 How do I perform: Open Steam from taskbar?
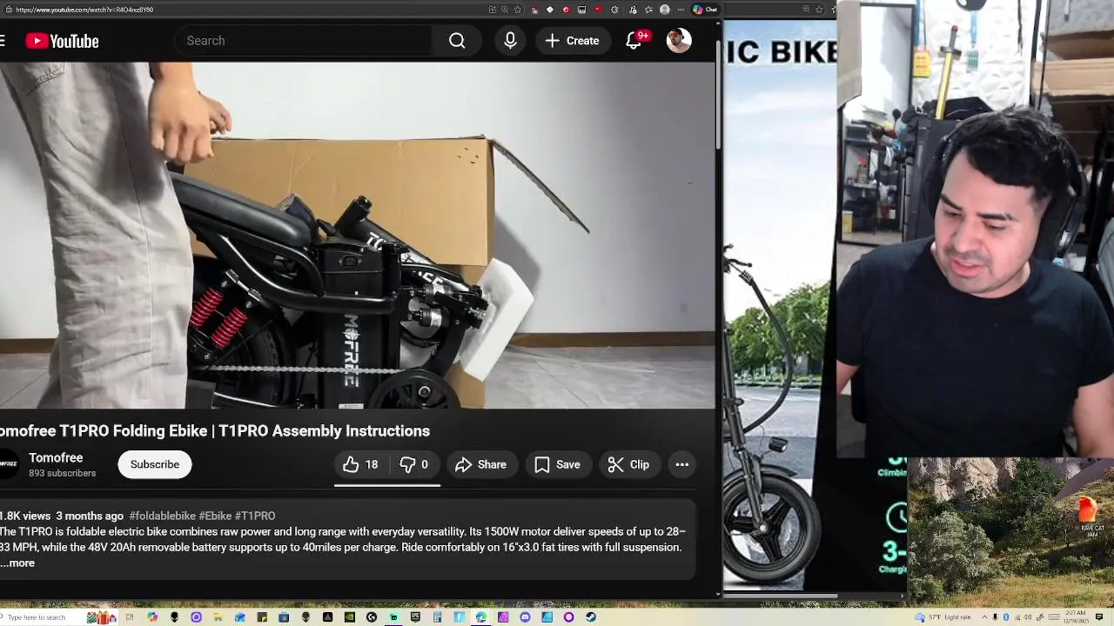tap(591, 617)
